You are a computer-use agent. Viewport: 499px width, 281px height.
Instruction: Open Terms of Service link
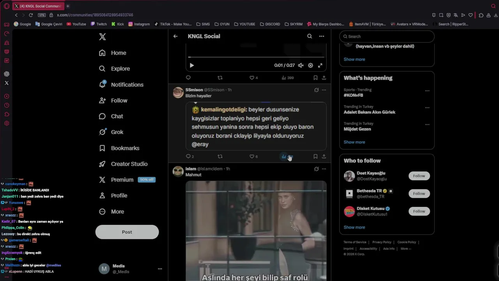[355, 242]
